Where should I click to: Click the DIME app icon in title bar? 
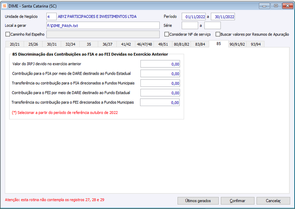(4, 6)
